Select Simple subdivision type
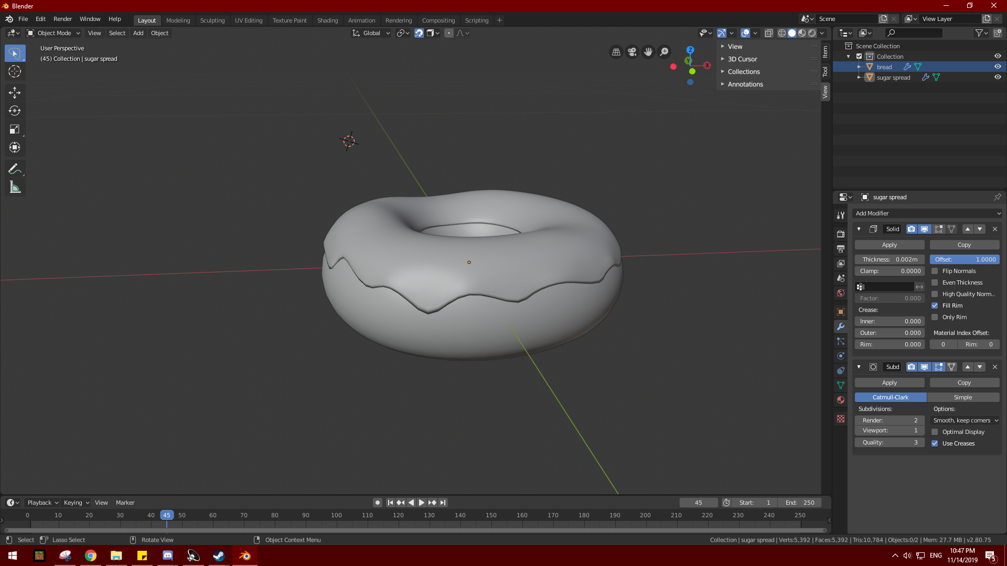 [x=963, y=397]
